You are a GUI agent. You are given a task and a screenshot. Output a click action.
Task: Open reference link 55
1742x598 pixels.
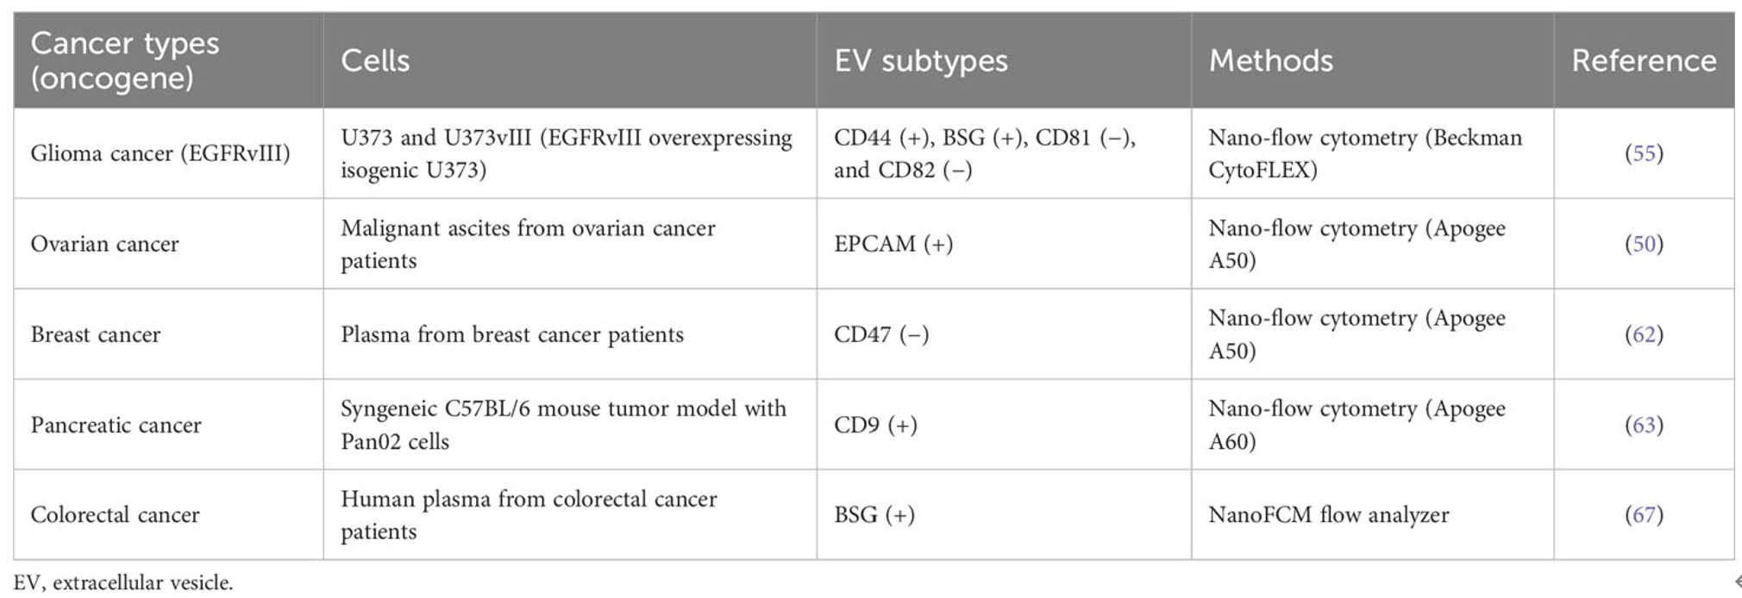click(1644, 153)
